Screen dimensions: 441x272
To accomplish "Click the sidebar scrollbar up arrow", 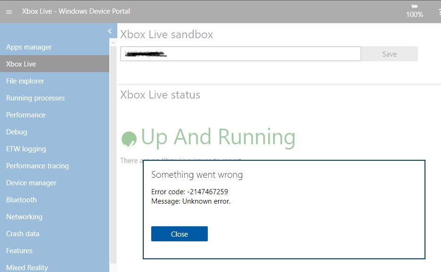I will coord(113,43).
